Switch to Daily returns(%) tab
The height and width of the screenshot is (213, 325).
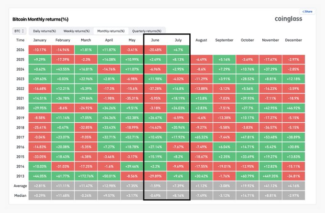coord(44,31)
